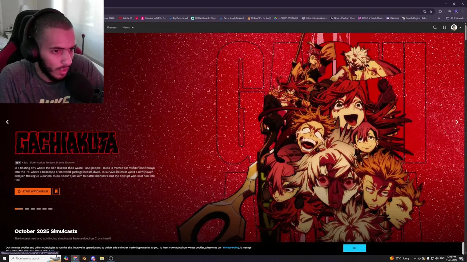Viewport: 467px width, 262px height.
Task: Open the Chrome profile avatar
Action: pyautogui.click(x=456, y=11)
